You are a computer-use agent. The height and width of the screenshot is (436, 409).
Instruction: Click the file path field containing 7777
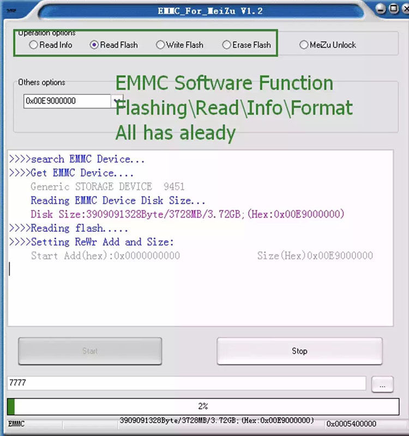(187, 383)
